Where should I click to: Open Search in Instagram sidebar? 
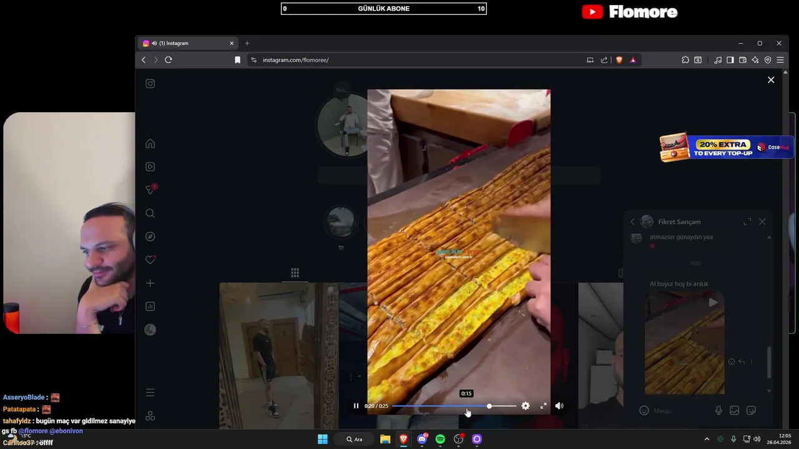point(150,213)
